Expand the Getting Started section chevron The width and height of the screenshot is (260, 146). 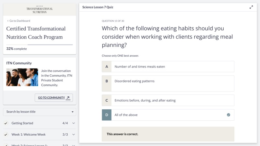(73, 123)
